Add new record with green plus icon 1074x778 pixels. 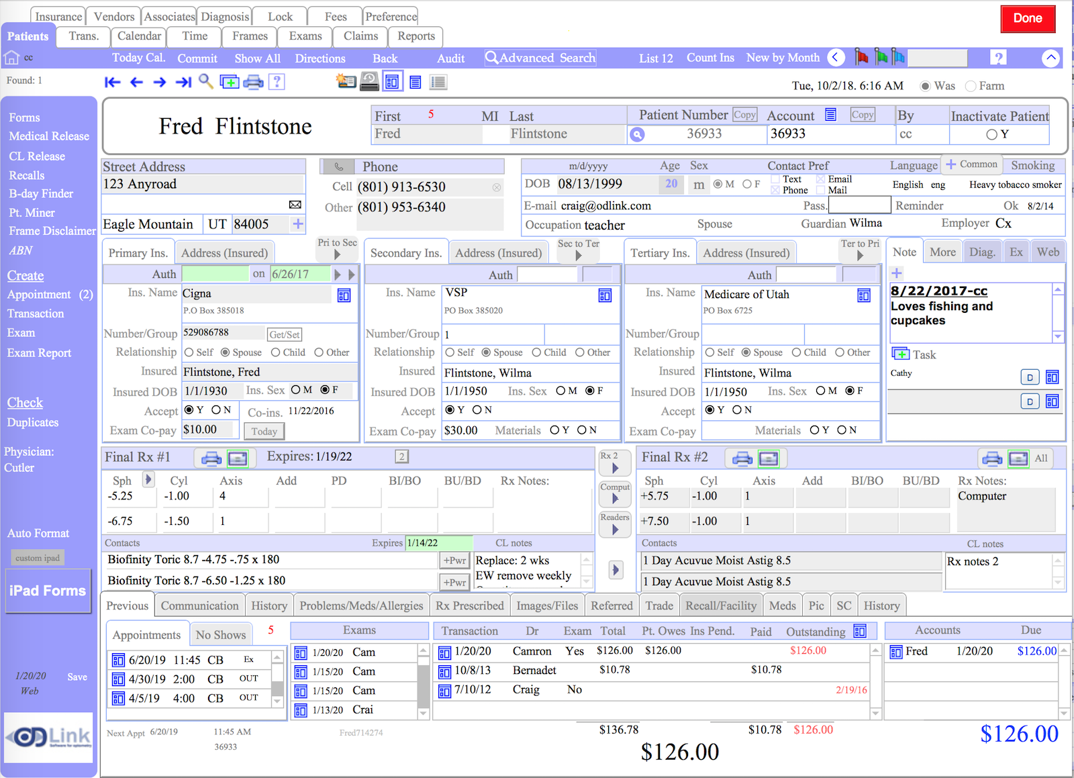pyautogui.click(x=230, y=82)
